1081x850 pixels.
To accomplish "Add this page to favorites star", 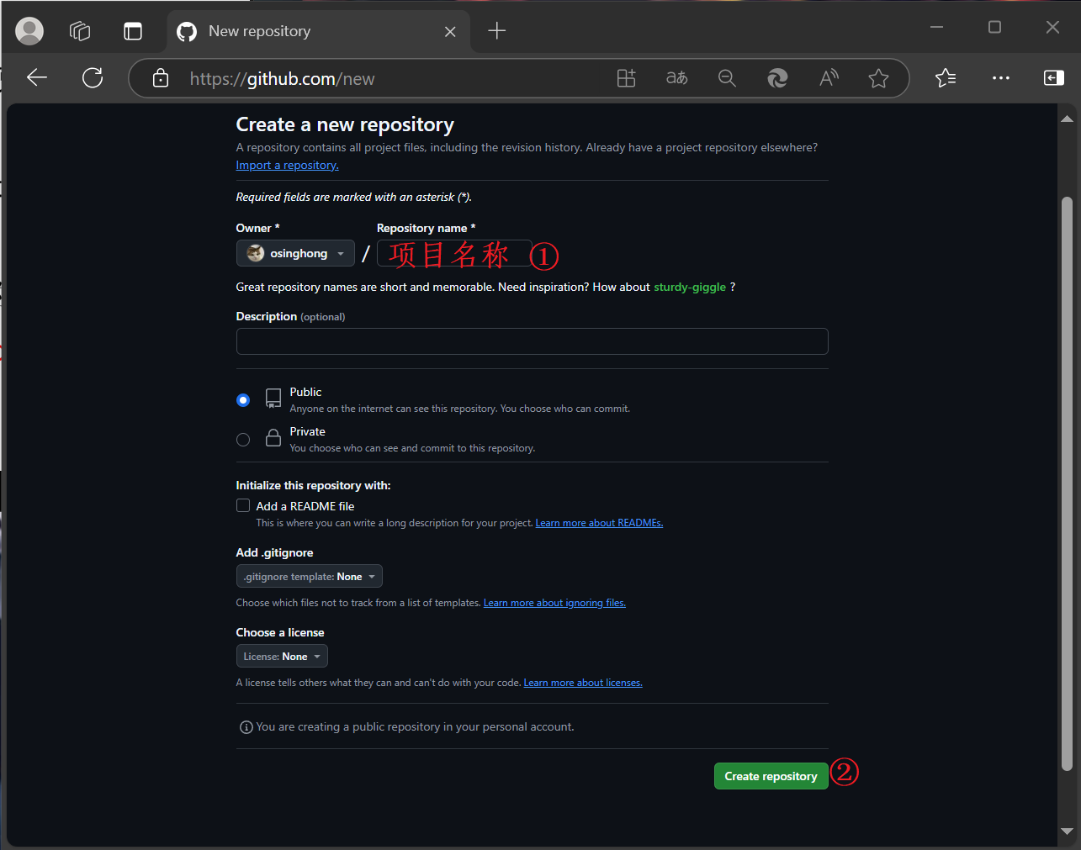I will (x=878, y=78).
